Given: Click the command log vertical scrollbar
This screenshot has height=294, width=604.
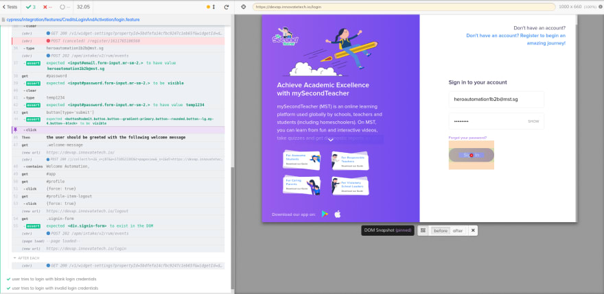Looking at the screenshot, I should (232, 227).
